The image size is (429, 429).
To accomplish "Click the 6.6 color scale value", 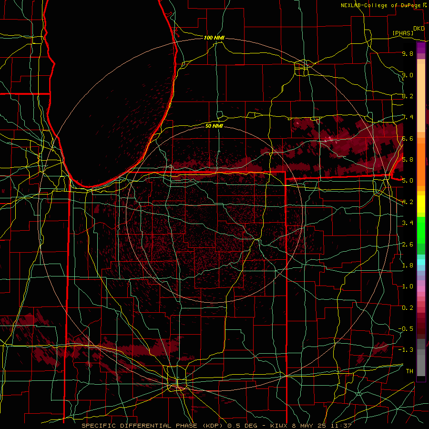I will (408, 138).
